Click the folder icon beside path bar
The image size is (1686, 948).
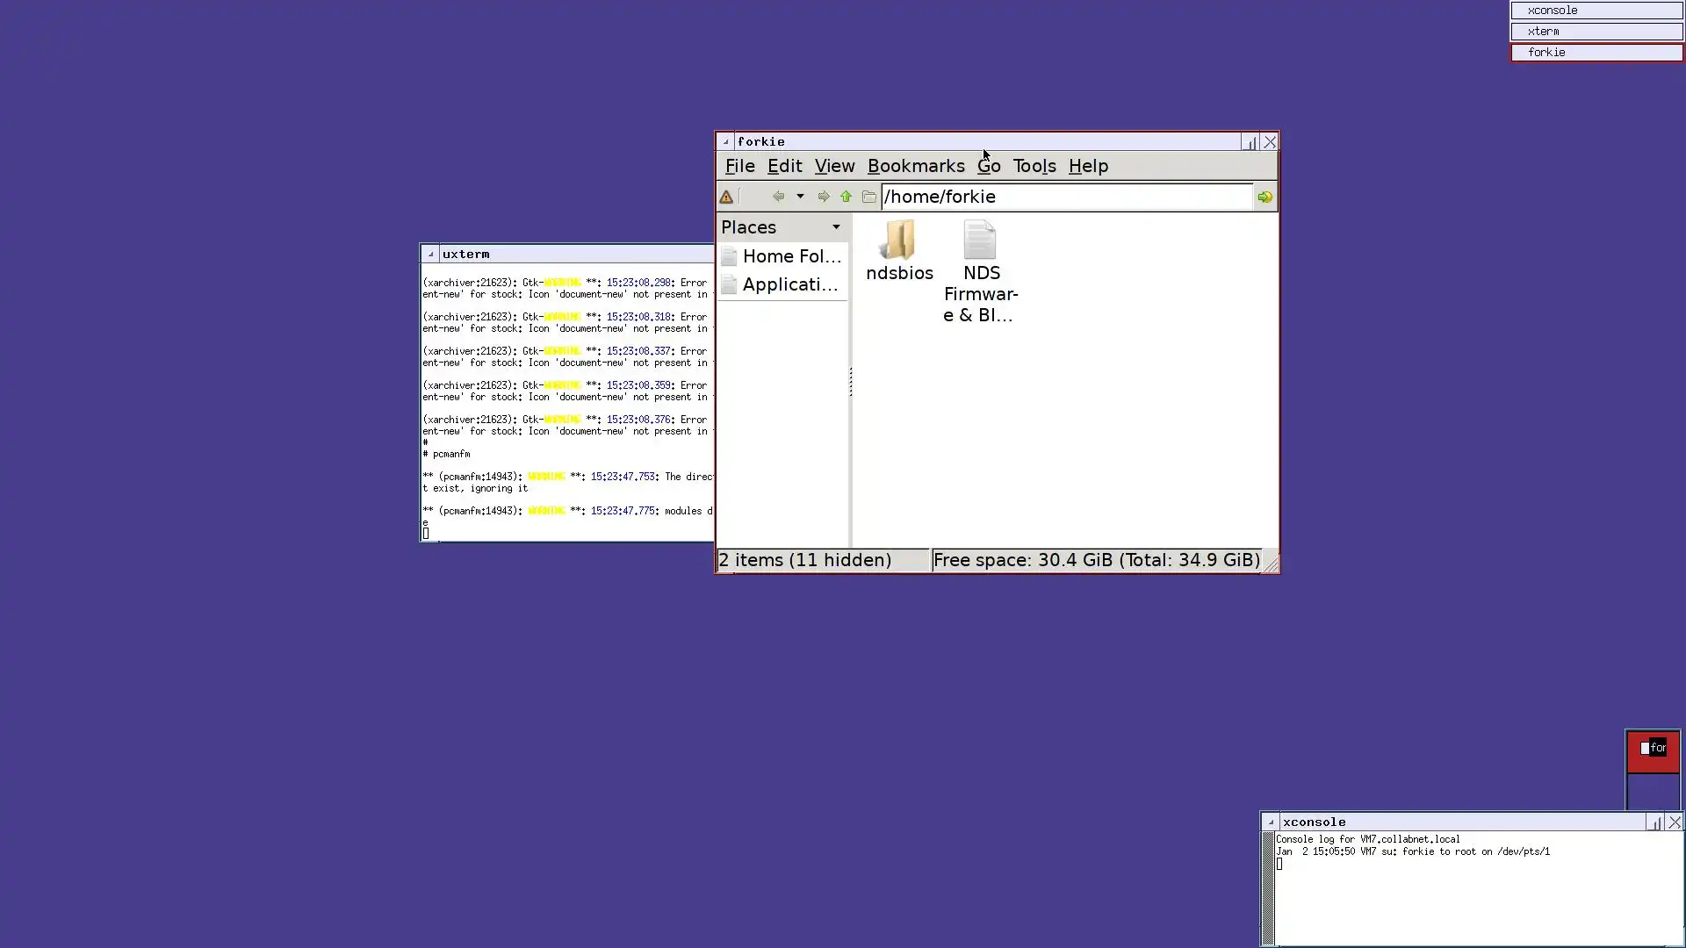click(868, 197)
